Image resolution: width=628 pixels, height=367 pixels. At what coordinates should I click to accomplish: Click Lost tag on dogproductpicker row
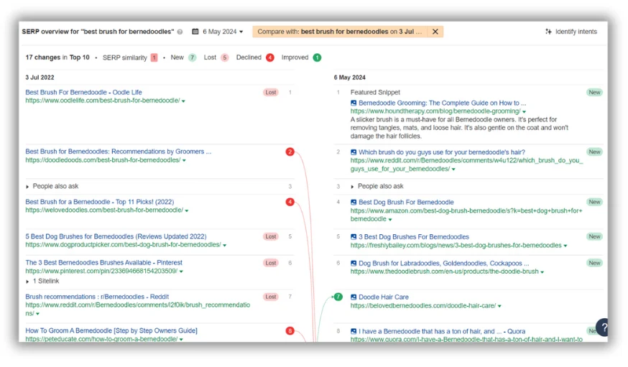pos(271,236)
